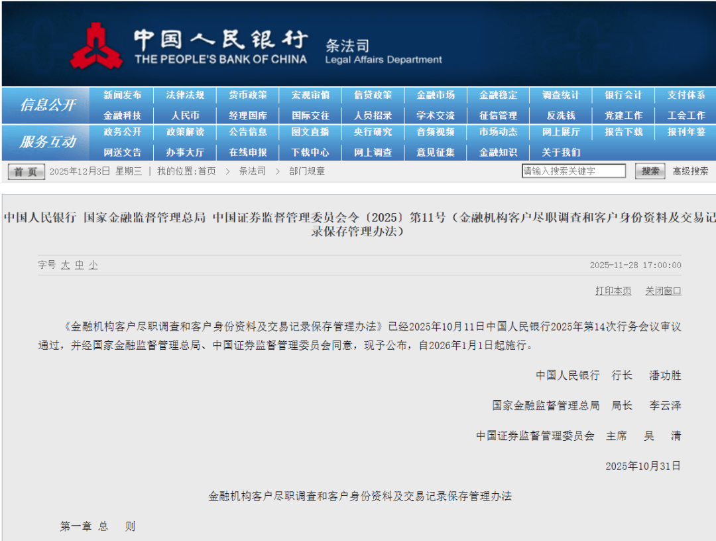
Task: Go to 办事大厅 service page
Action: click(x=185, y=153)
